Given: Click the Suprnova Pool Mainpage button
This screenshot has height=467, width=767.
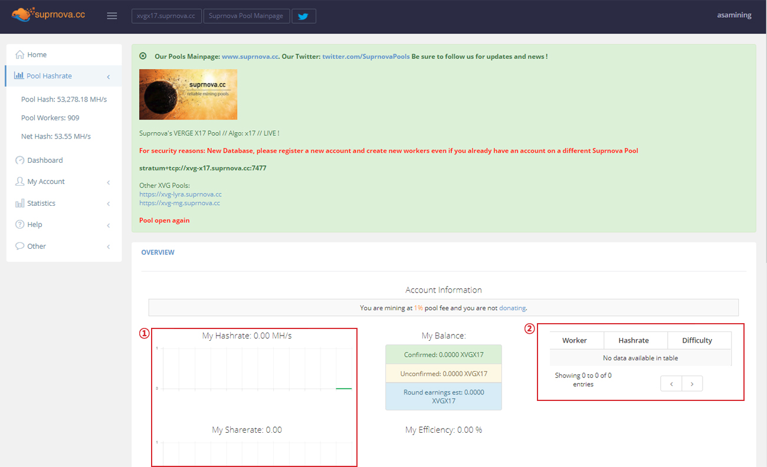Looking at the screenshot, I should point(246,16).
